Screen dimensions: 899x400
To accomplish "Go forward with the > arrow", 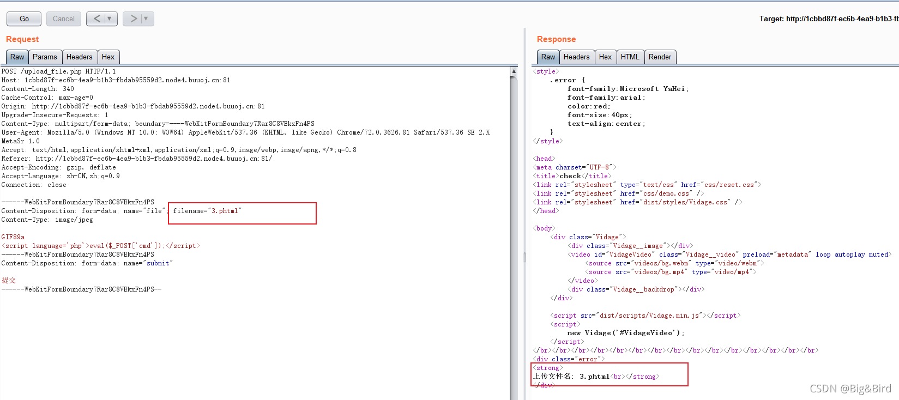I will click(133, 19).
